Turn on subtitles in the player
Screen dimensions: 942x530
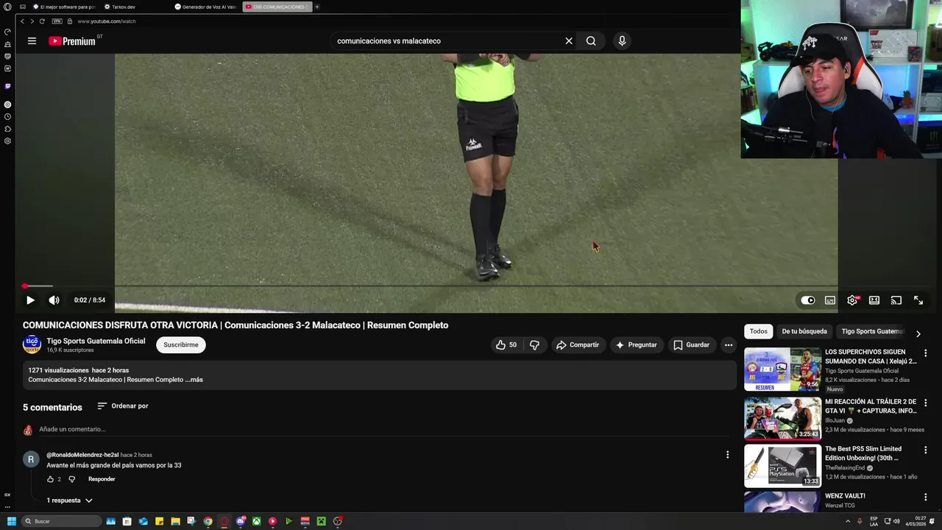(830, 300)
